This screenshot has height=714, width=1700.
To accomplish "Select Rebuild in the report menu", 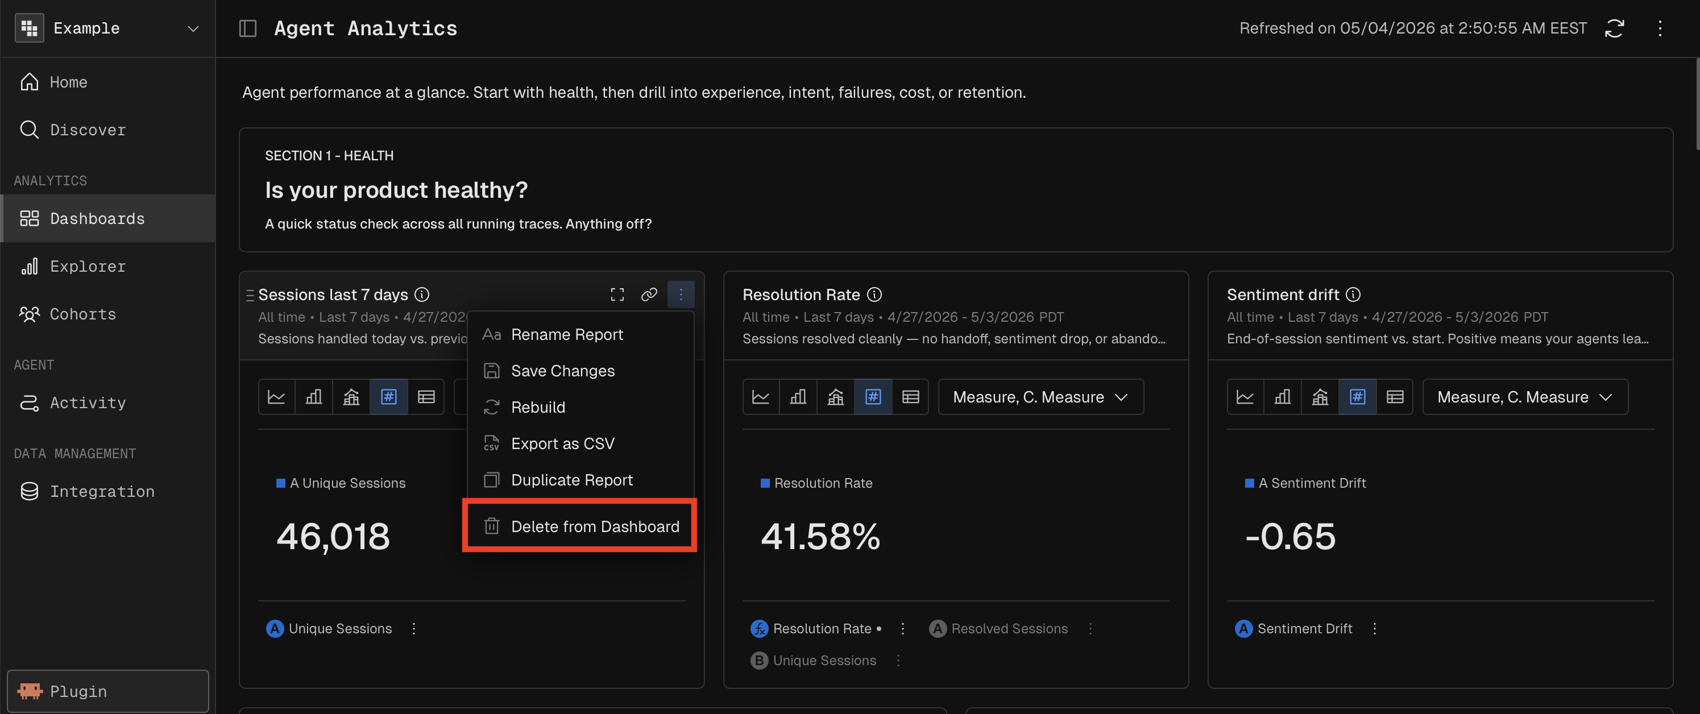I will click(x=580, y=407).
